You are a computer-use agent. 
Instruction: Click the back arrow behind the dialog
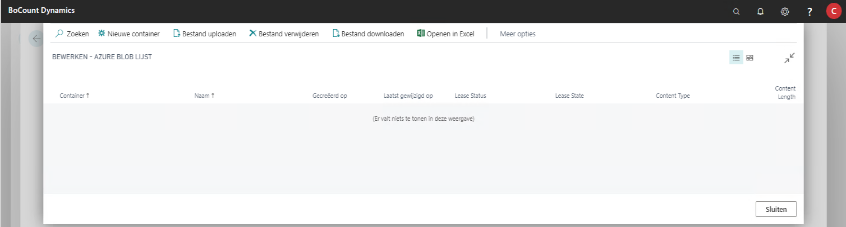[37, 39]
